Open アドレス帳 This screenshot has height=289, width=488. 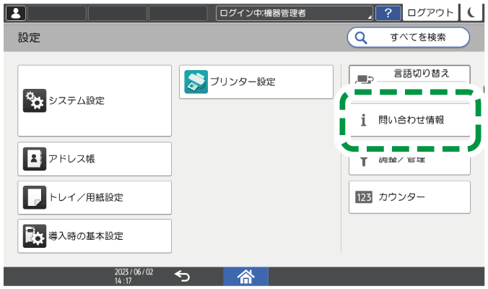95,159
